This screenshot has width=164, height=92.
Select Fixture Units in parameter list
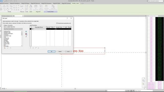click(x=7, y=44)
